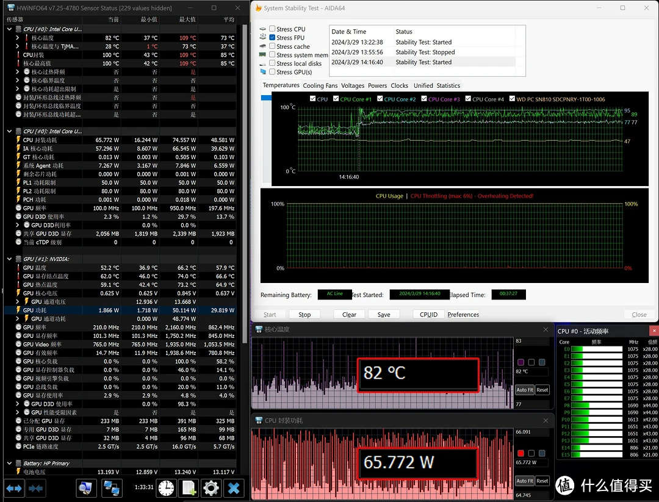Click the blue X close-sensors icon in HWiNFO toolbar
The width and height of the screenshot is (659, 502).
pos(234,488)
